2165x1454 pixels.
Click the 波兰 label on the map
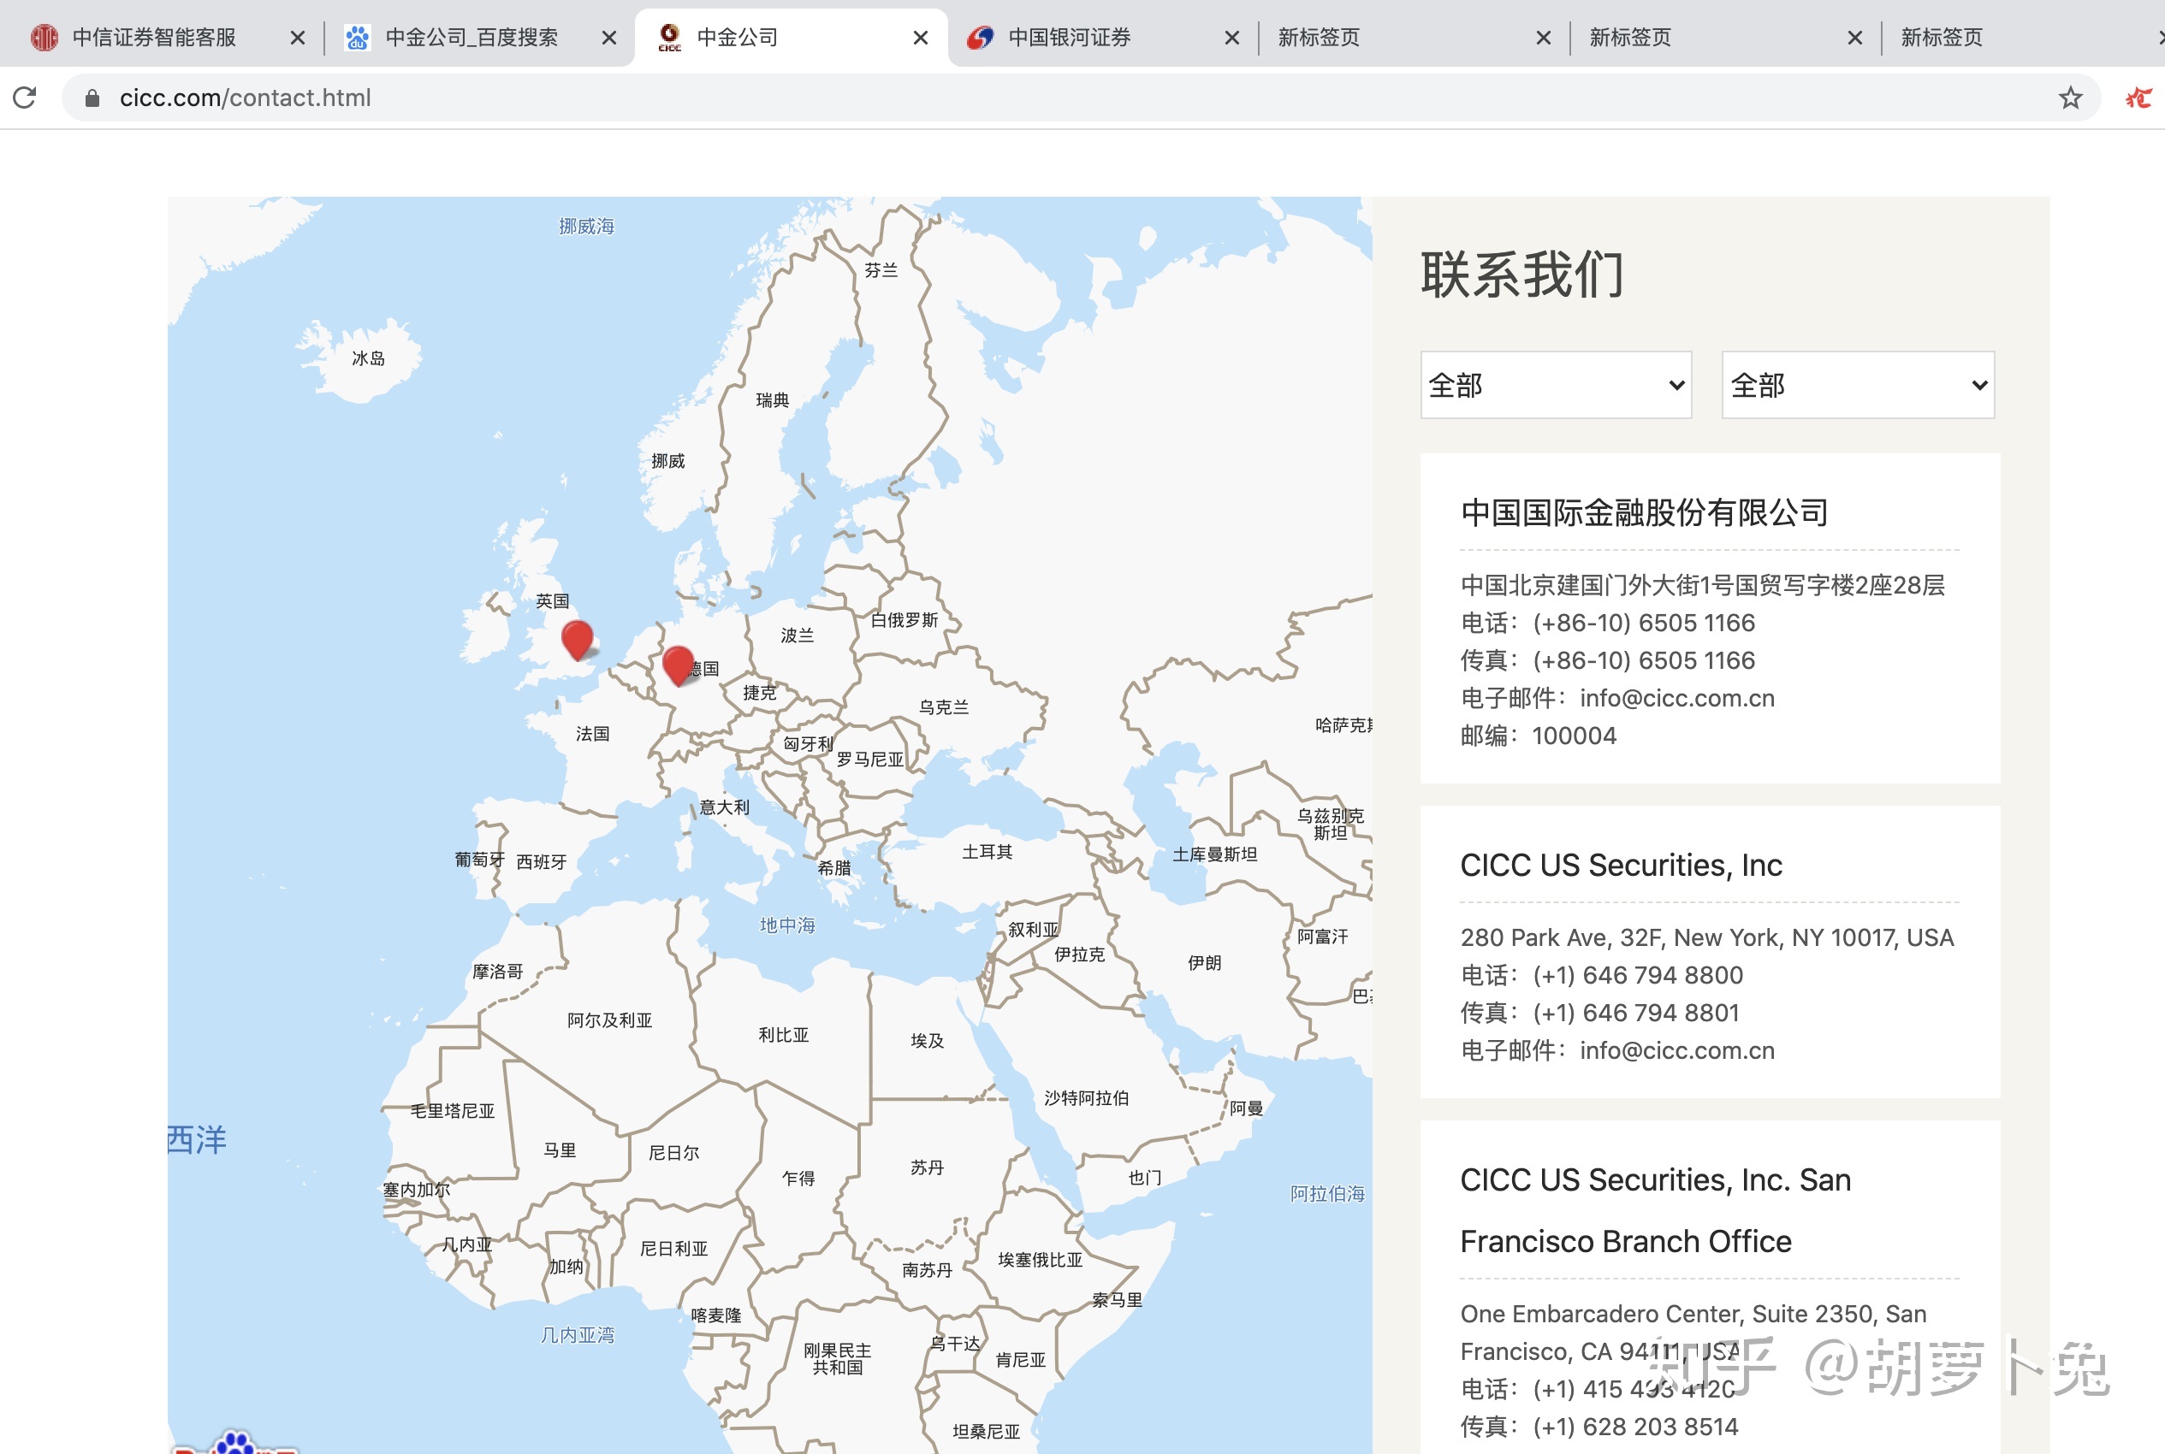pyautogui.click(x=797, y=635)
